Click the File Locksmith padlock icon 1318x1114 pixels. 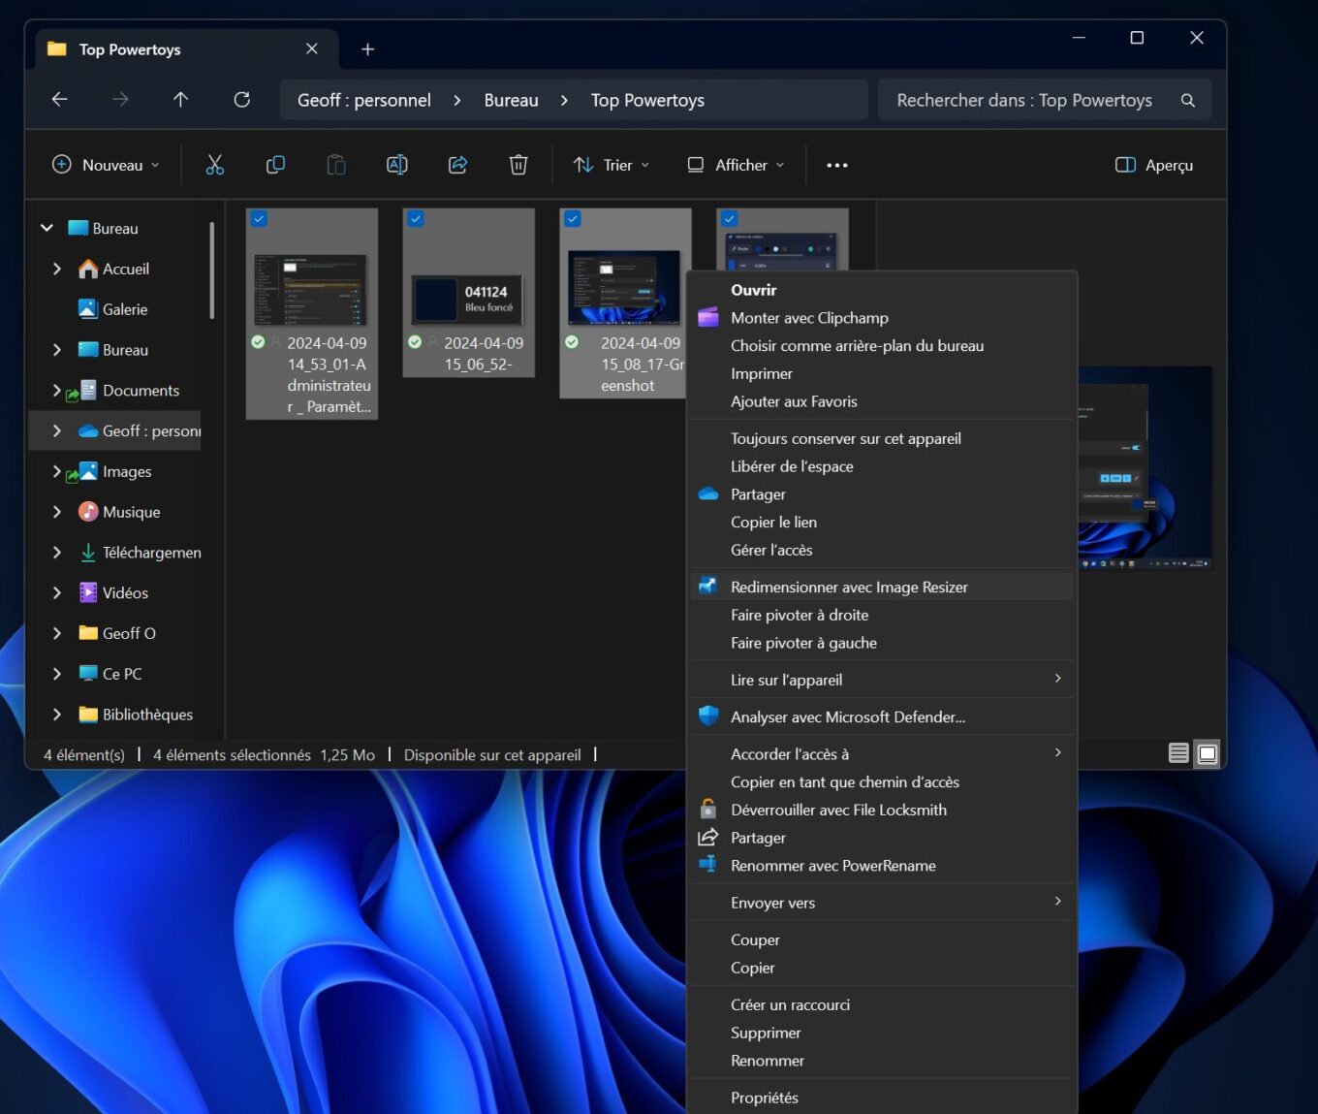tap(708, 809)
